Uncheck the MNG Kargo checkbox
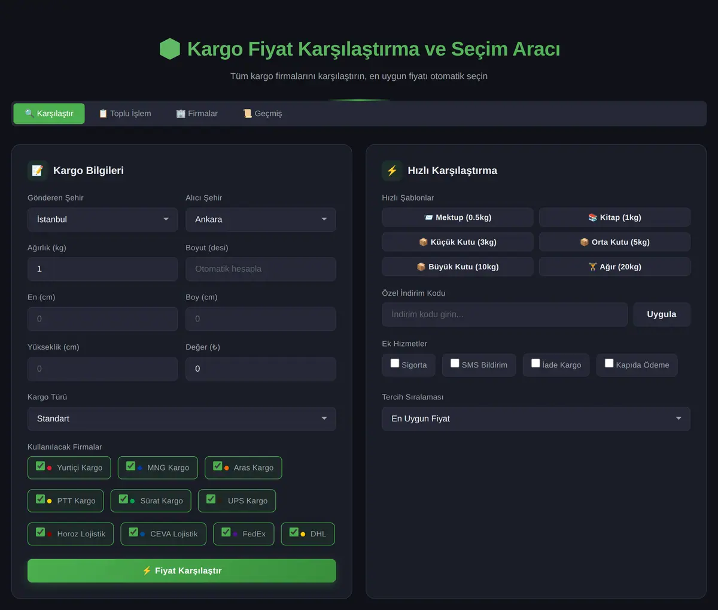718x610 pixels. (130, 466)
